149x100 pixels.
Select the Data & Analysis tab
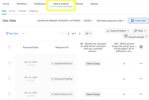tap(61, 4)
